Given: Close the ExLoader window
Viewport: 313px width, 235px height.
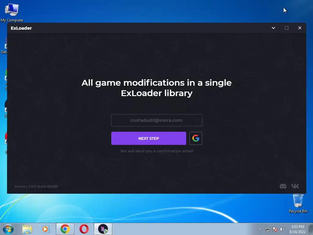Looking at the screenshot, I should click(300, 28).
